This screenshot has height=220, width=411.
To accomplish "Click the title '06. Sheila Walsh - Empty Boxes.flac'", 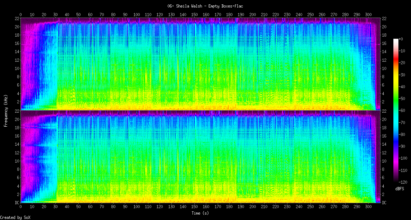I will tap(205, 6).
